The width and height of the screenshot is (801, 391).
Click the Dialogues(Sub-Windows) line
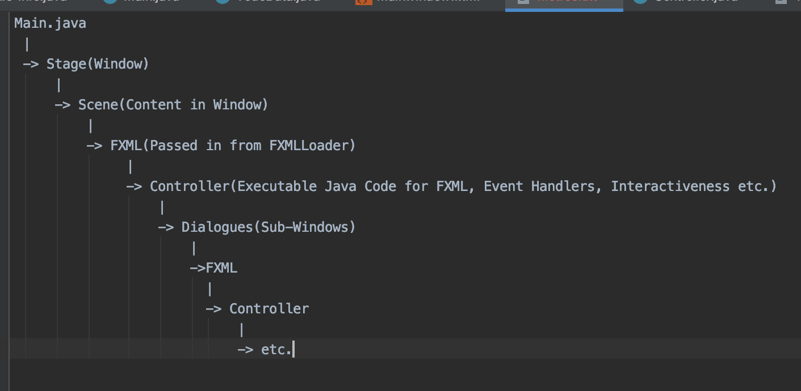click(257, 227)
